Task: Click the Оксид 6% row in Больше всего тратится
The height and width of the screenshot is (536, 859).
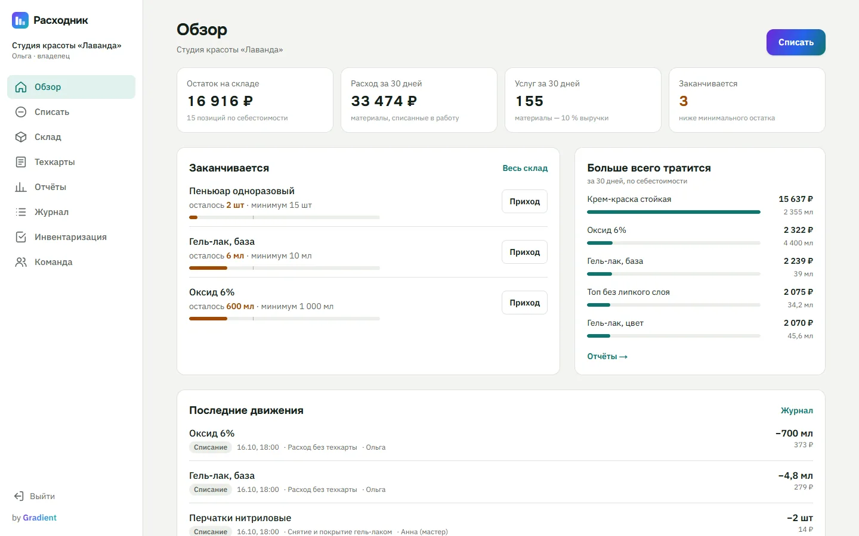Action: (700, 236)
